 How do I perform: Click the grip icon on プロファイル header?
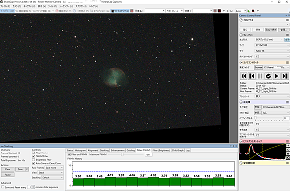point(287,20)
